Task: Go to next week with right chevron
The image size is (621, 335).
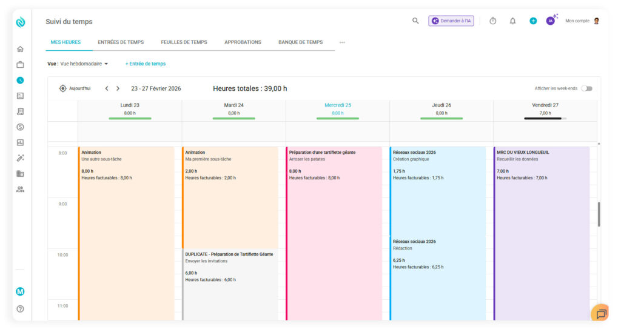Action: tap(118, 88)
